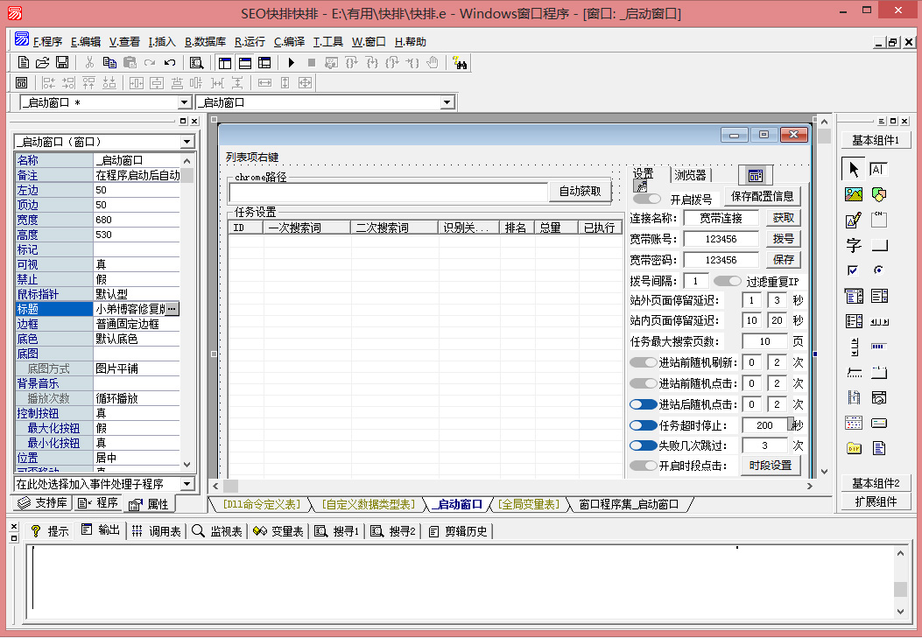The height and width of the screenshot is (638, 922).
Task: Open the right _启动窗口 toolbar dropdown
Action: coord(447,102)
